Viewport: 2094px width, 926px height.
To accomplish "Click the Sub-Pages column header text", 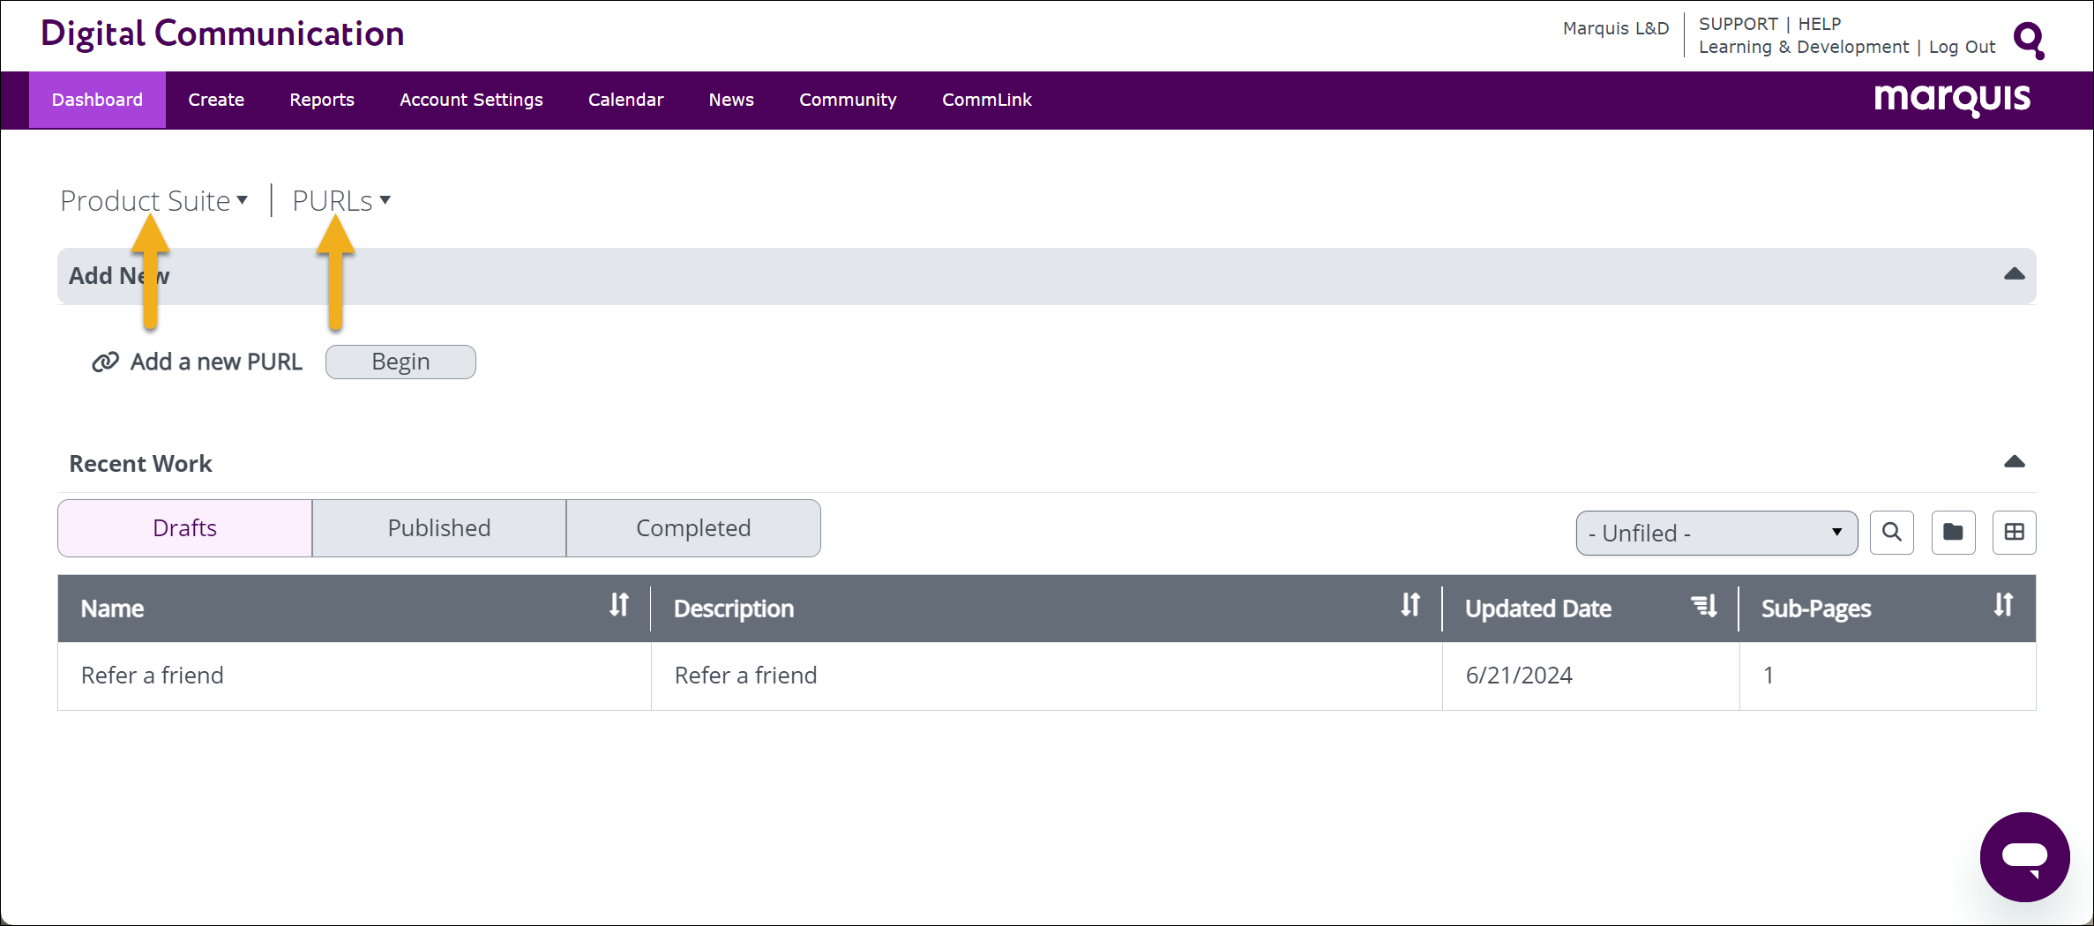I will pyautogui.click(x=1816, y=609).
